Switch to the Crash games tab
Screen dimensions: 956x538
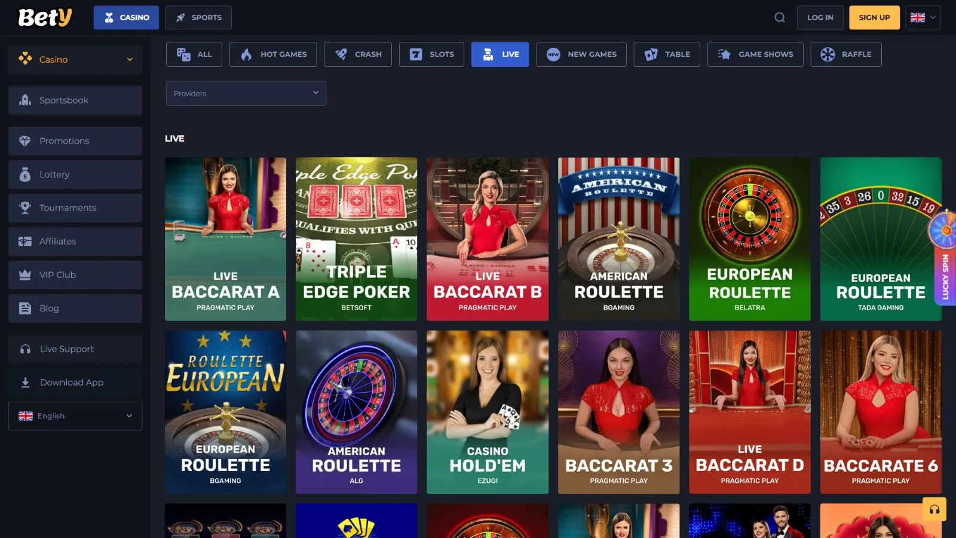358,54
